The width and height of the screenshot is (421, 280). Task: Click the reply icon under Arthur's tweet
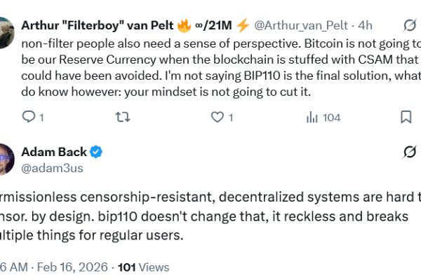click(x=29, y=117)
